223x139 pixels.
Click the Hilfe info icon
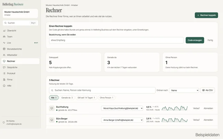point(4,86)
